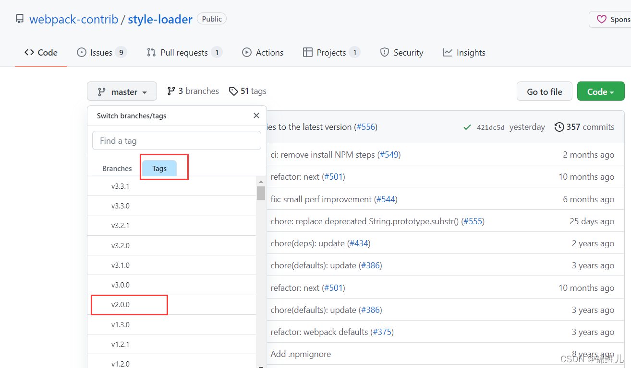This screenshot has height=368, width=631.
Task: Open 'refactor: webpack defaults' commit message
Action: tap(319, 332)
